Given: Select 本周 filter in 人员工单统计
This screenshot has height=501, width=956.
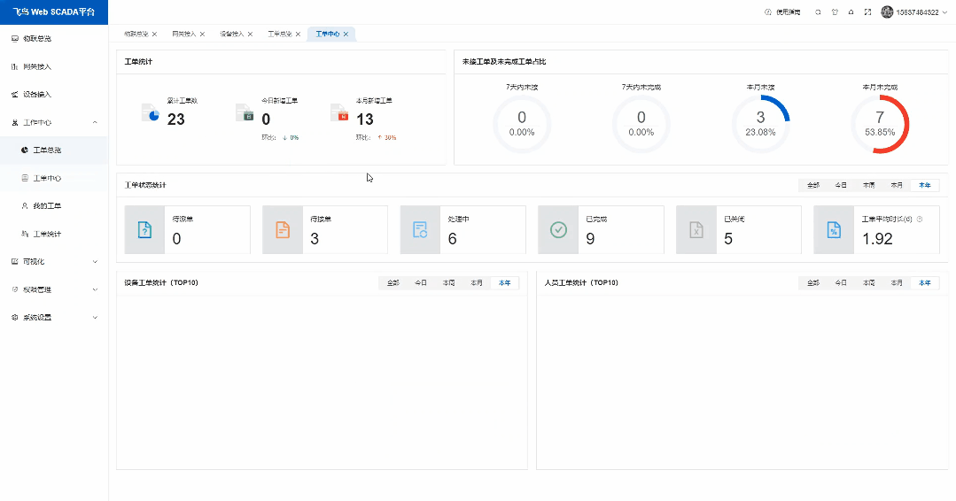Looking at the screenshot, I should tap(869, 283).
